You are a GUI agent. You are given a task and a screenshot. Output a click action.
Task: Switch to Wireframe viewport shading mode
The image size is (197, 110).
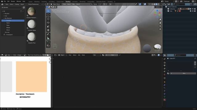pos(152,4)
